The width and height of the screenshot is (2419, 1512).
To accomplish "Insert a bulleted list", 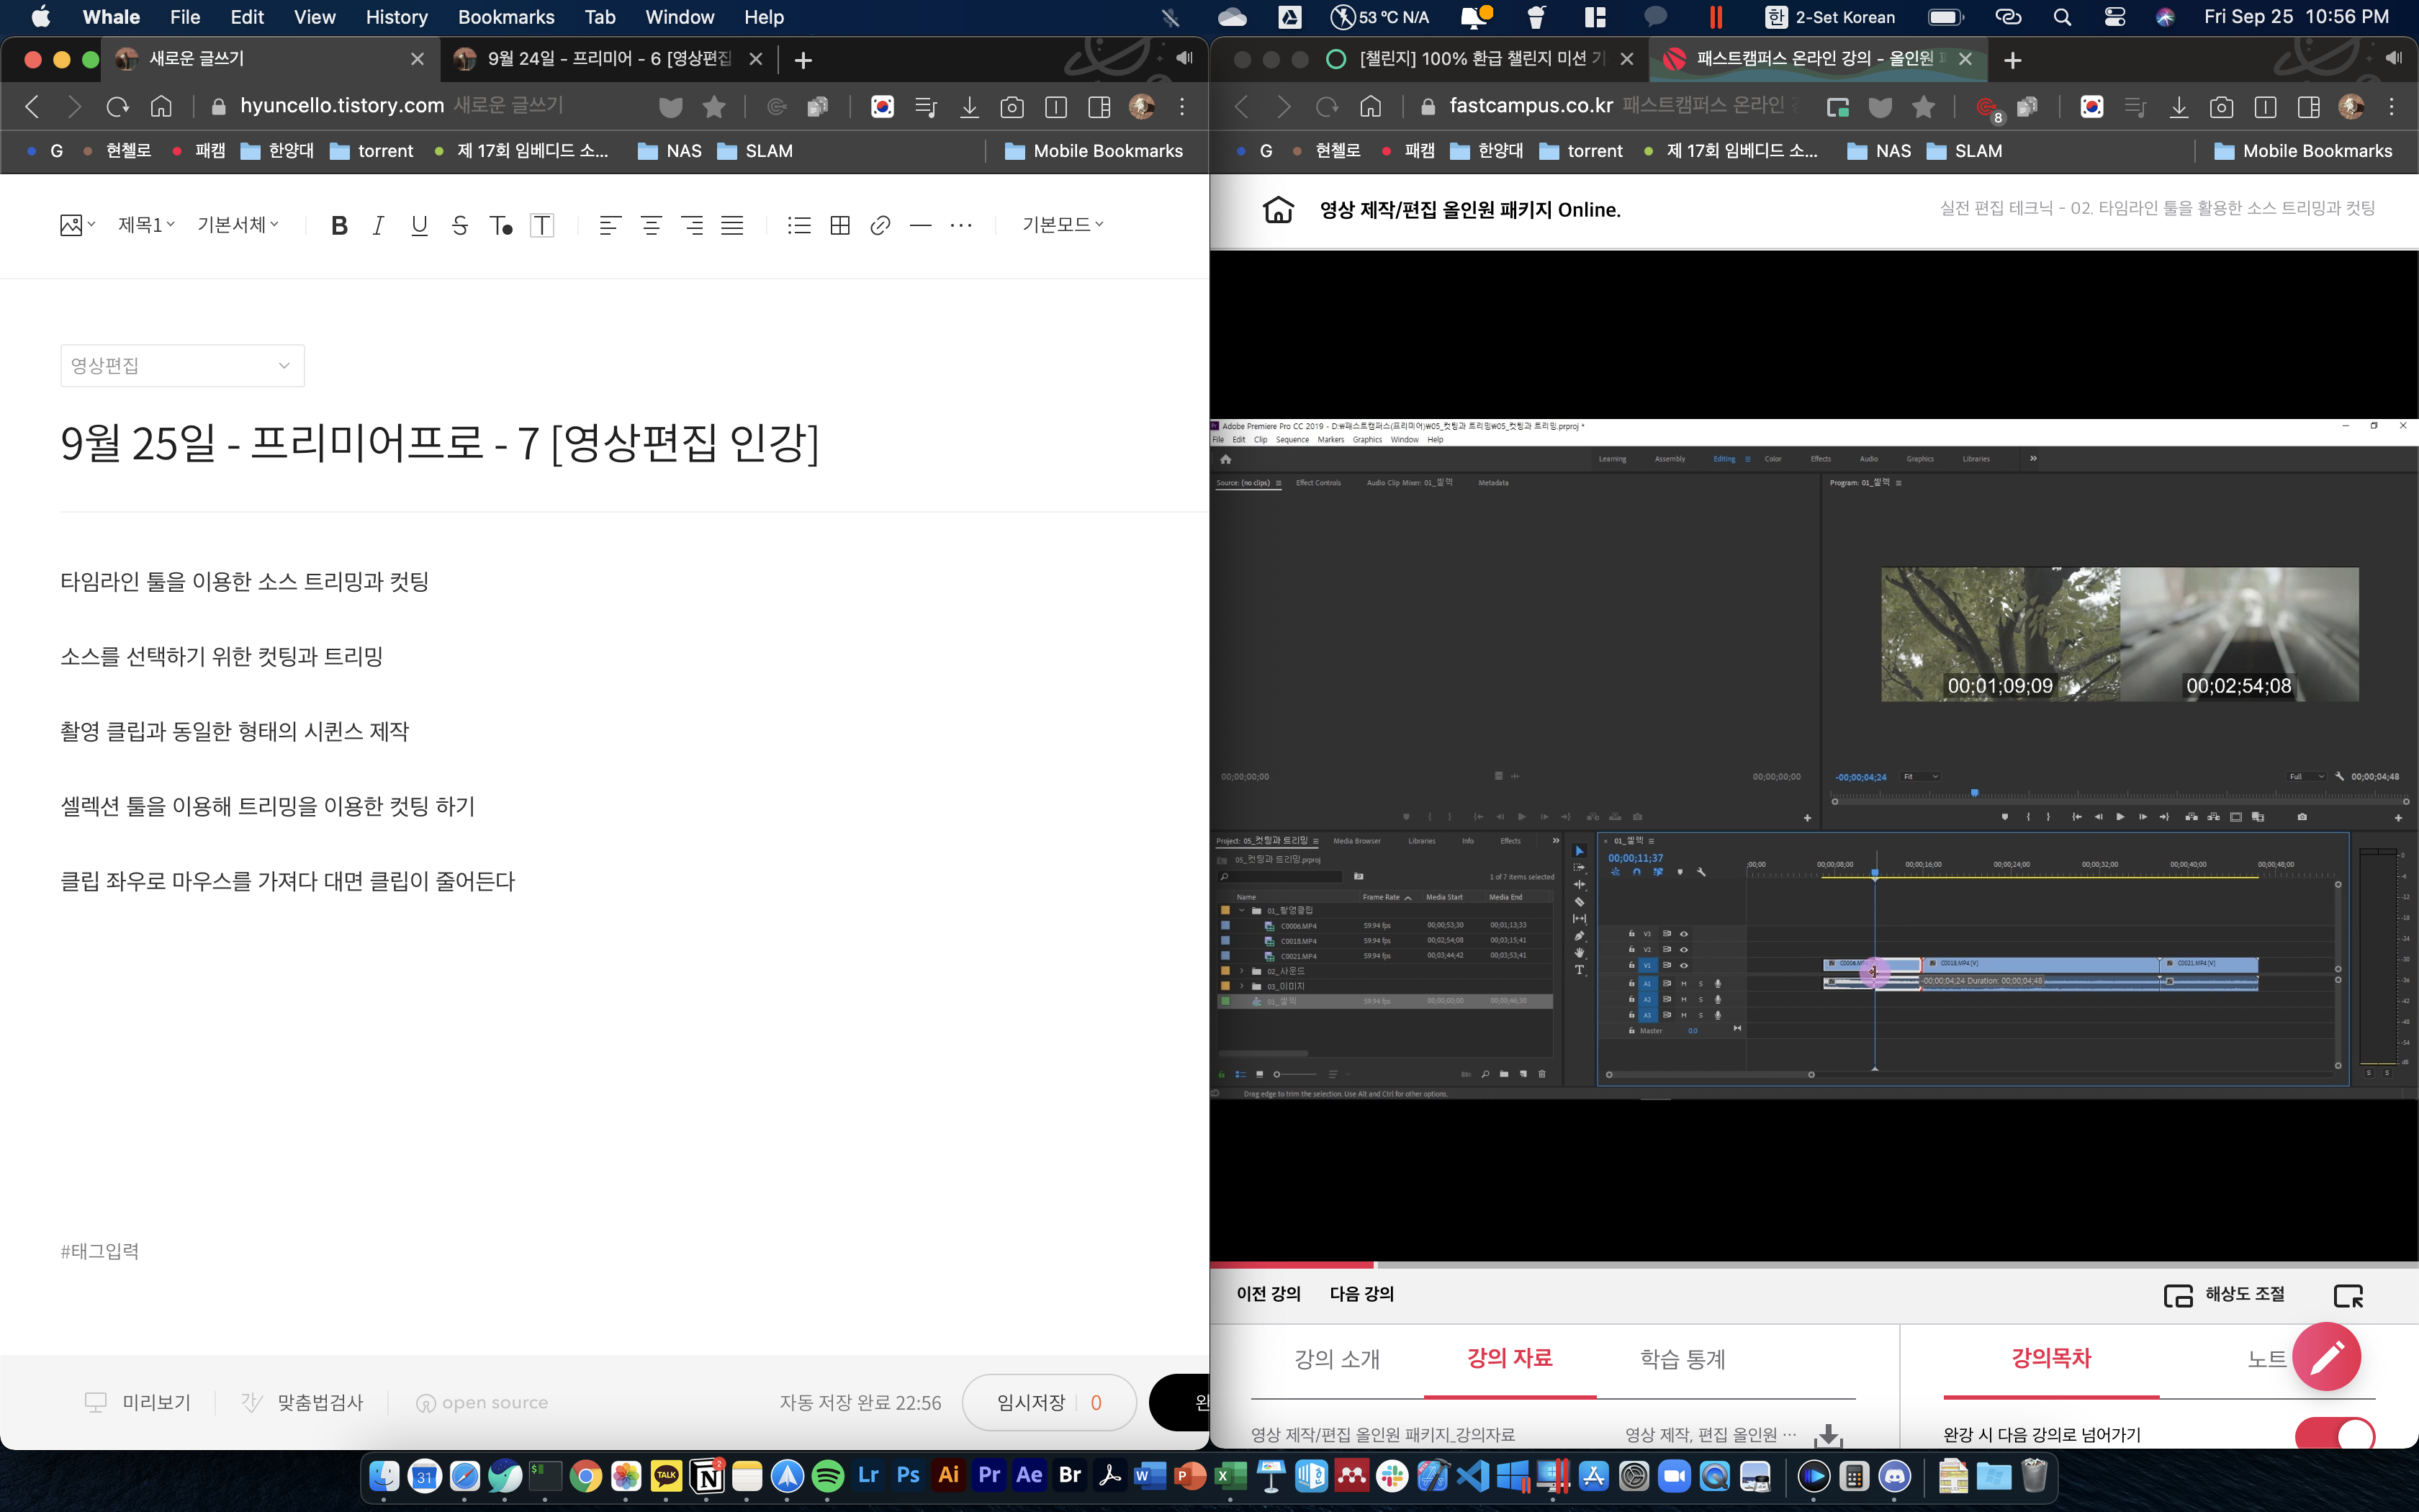I will coord(798,225).
